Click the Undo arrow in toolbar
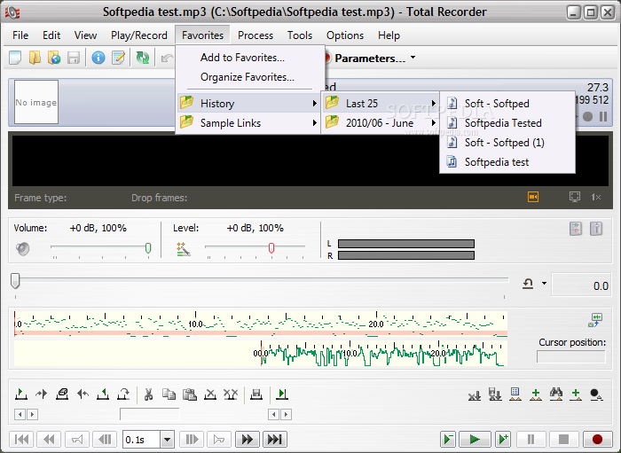621x453 pixels. click(x=167, y=59)
